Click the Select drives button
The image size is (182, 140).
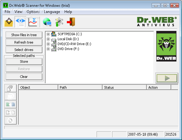pyautogui.click(x=24, y=50)
